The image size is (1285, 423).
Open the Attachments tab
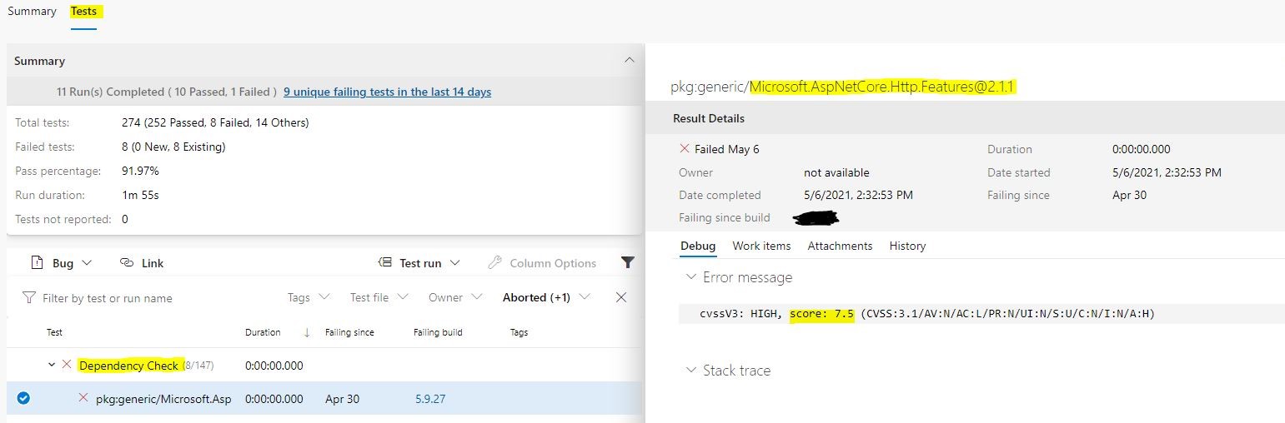pos(840,246)
